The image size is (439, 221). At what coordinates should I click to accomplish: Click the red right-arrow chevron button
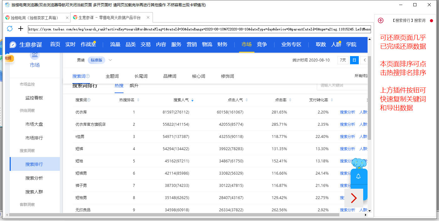pyautogui.click(x=354, y=198)
